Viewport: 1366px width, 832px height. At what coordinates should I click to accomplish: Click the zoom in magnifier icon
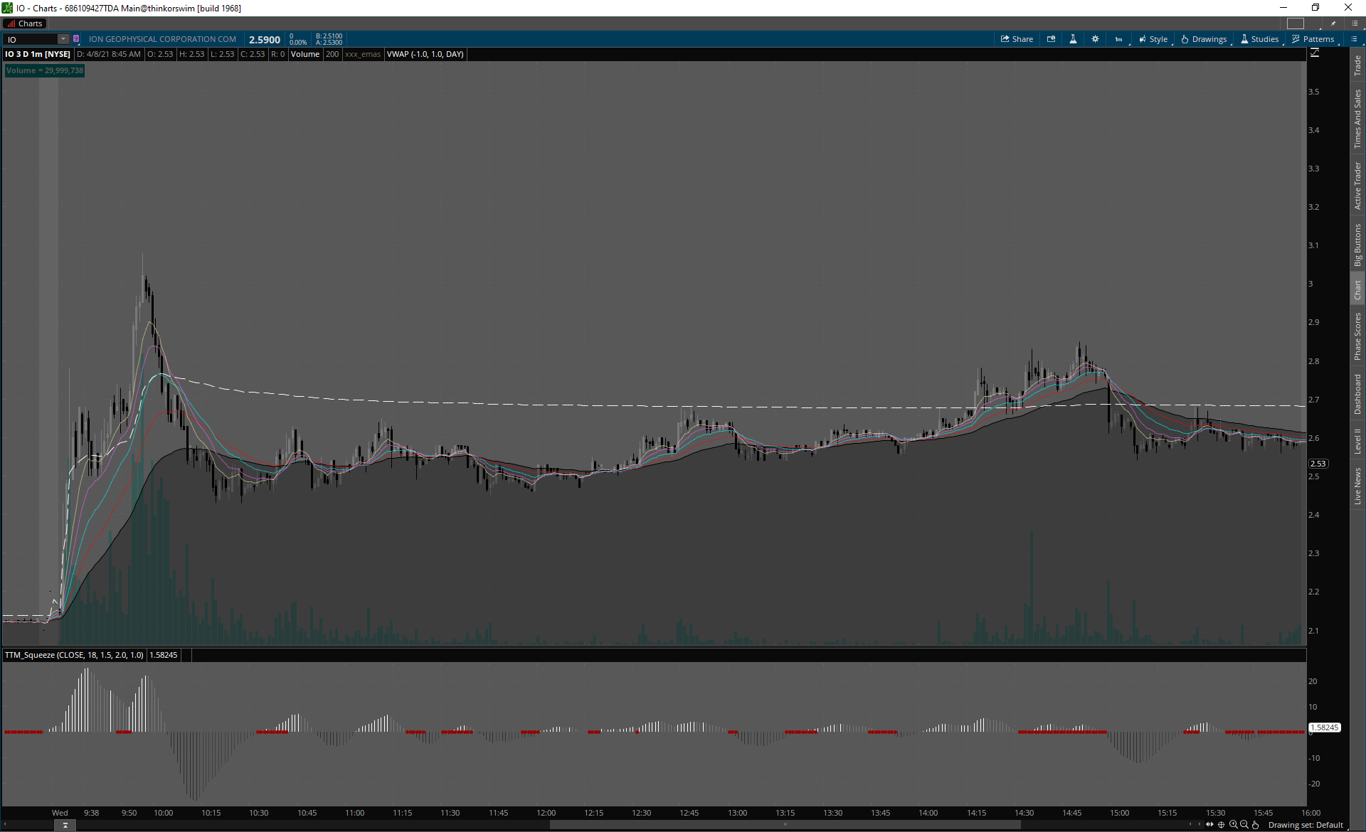[1233, 825]
